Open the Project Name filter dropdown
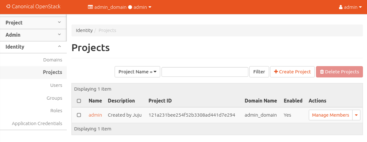This screenshot has height=142, width=367. [138, 72]
